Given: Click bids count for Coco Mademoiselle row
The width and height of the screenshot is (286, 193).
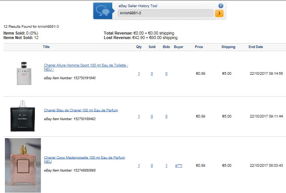Looking at the screenshot, I should [167, 166].
